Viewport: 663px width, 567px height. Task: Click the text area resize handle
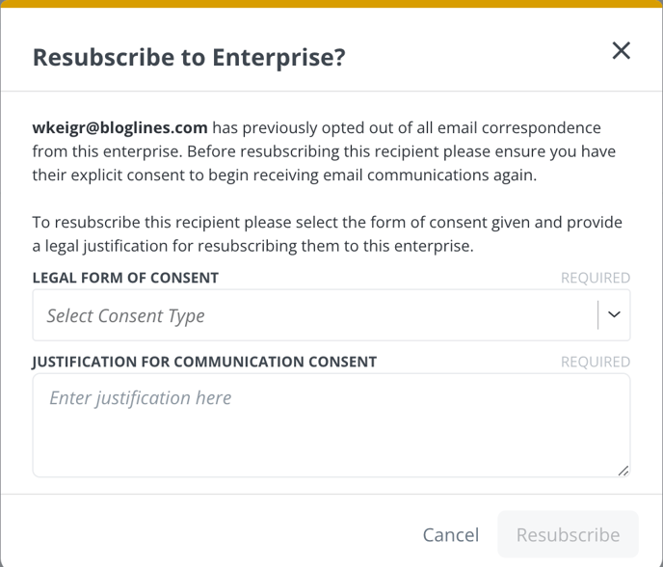click(623, 471)
